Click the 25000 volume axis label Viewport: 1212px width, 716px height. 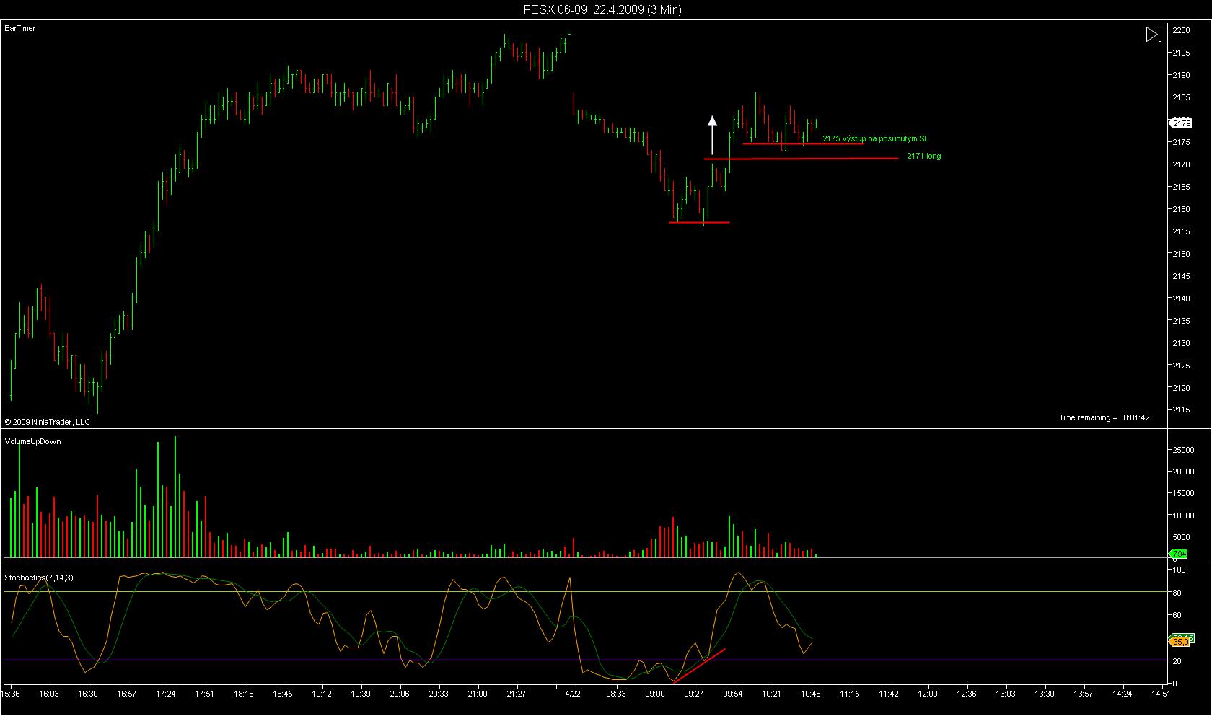1184,449
